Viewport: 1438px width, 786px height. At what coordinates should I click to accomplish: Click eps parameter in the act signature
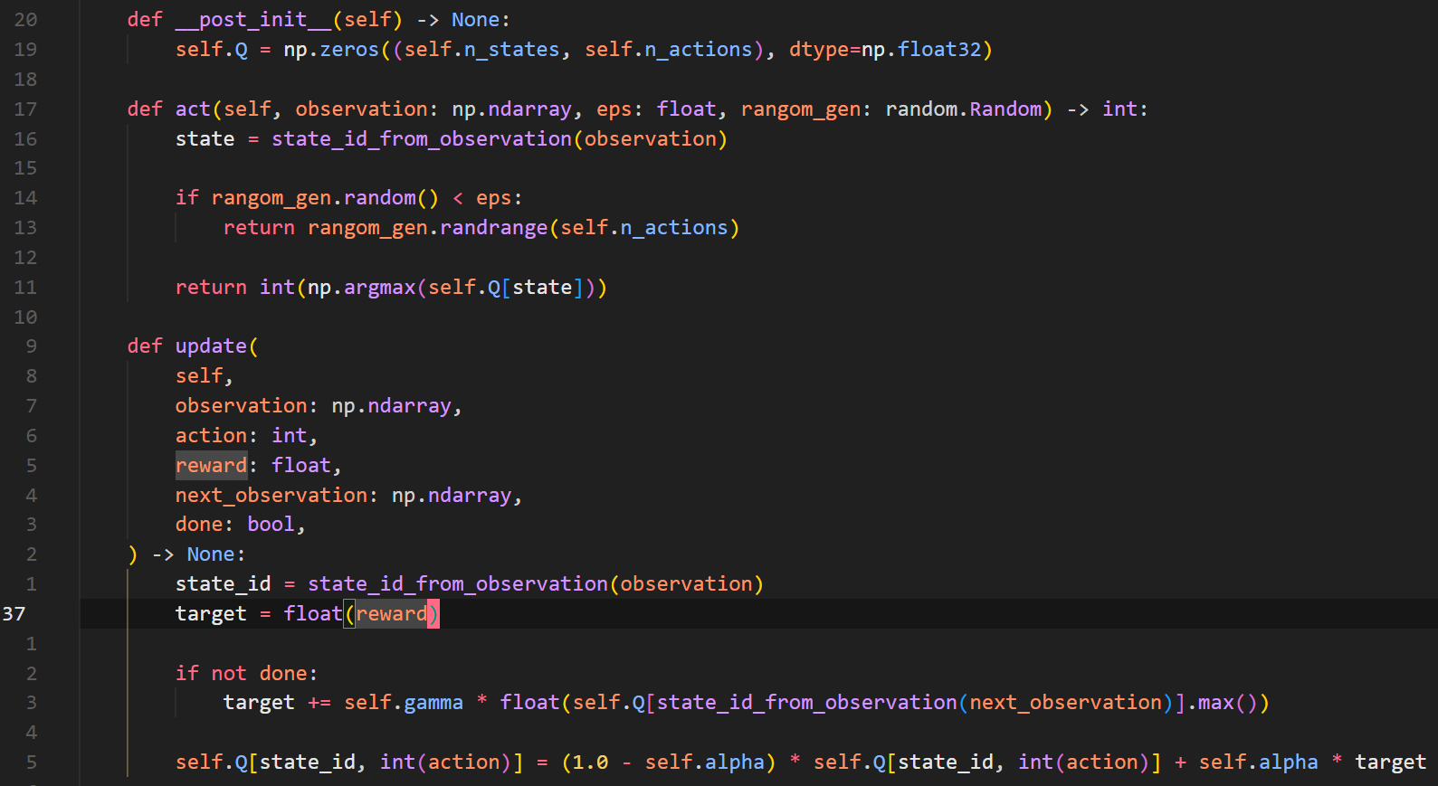pyautogui.click(x=614, y=109)
